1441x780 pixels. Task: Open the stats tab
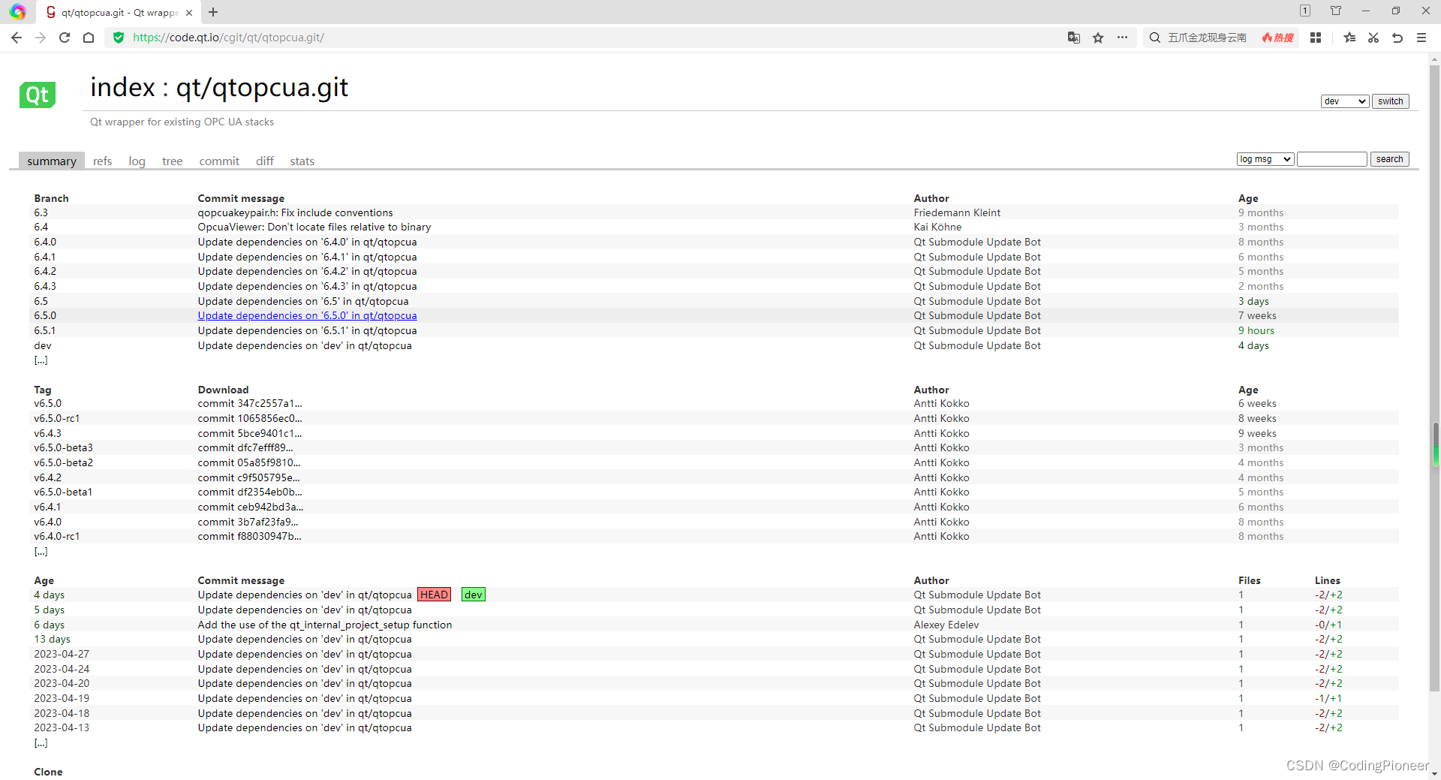302,161
